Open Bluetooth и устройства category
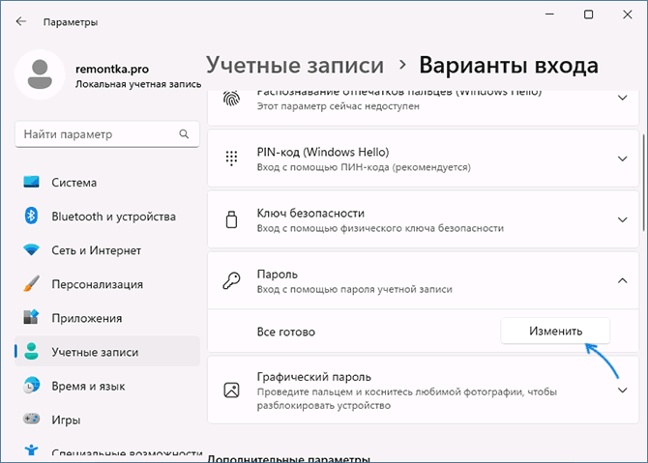The width and height of the screenshot is (648, 463). 107,216
